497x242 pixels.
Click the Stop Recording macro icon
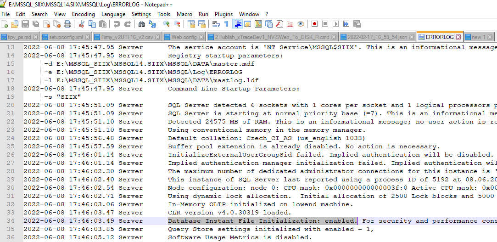point(325,24)
